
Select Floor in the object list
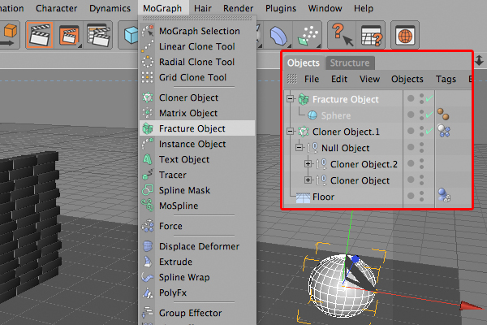323,197
